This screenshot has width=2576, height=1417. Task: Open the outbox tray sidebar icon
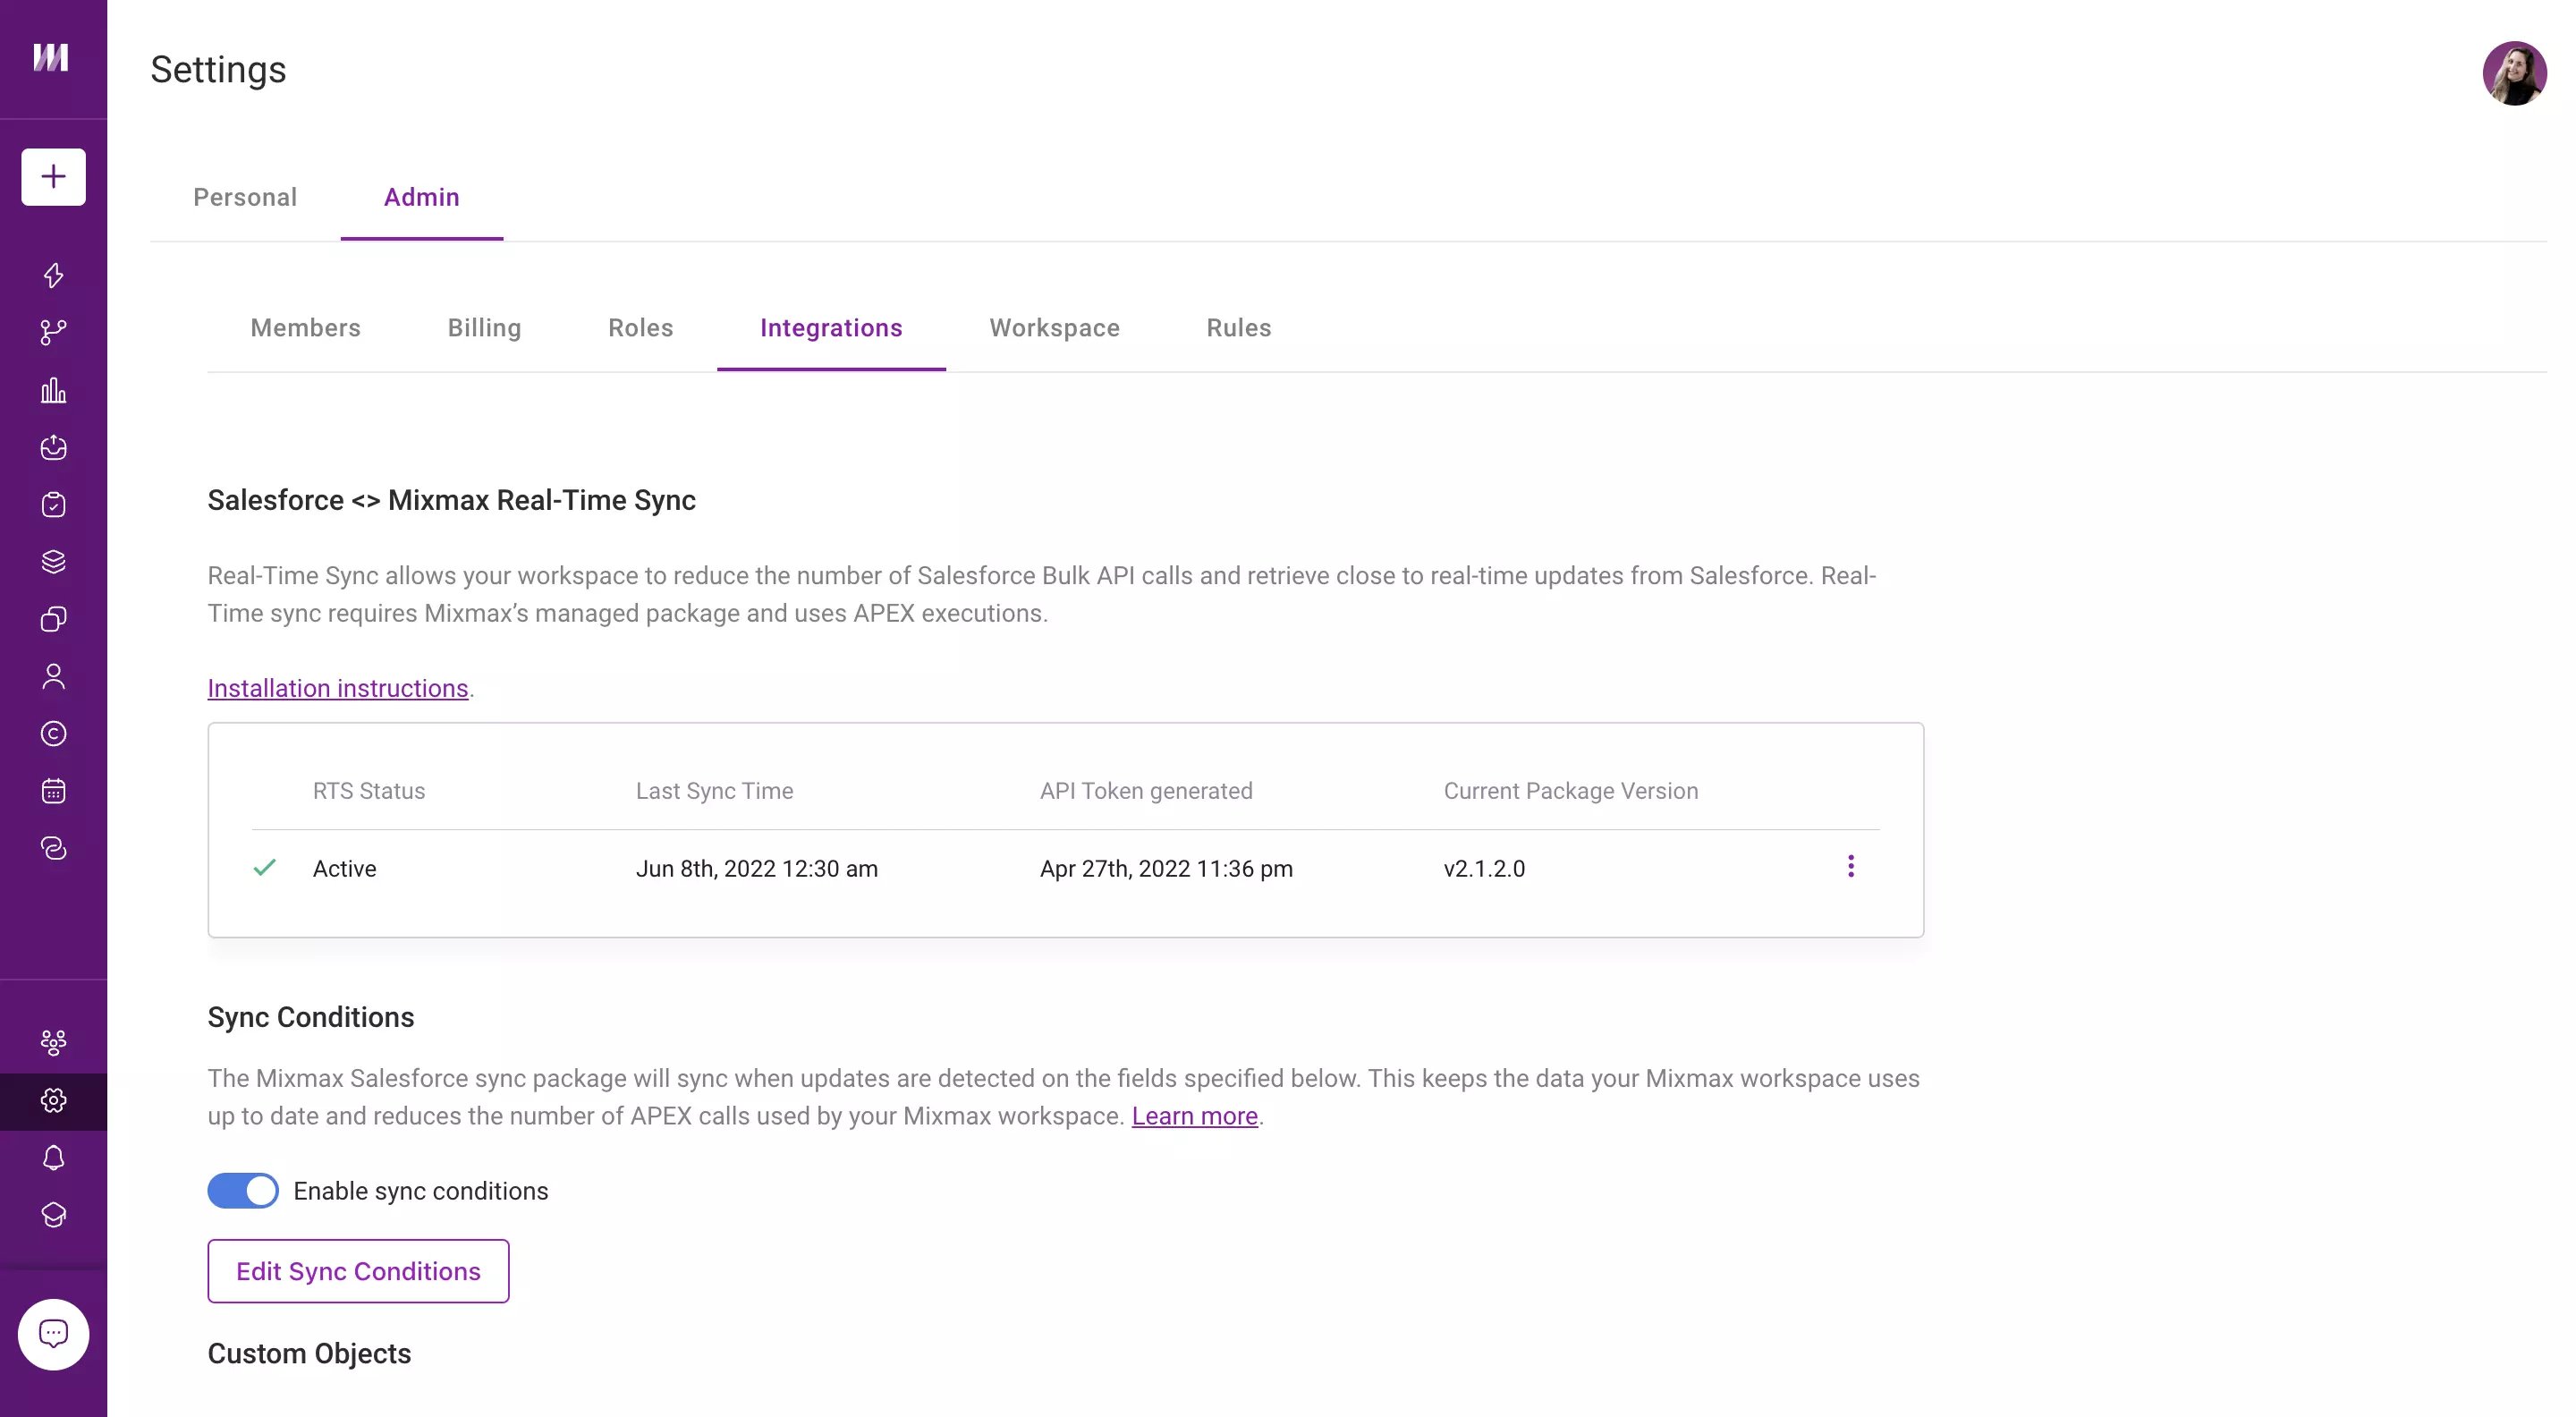point(53,447)
